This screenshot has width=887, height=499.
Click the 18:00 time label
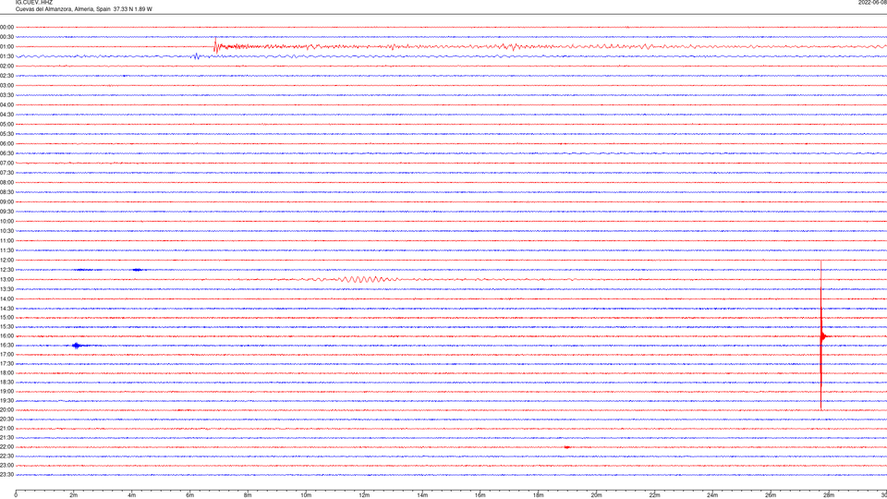click(x=6, y=372)
